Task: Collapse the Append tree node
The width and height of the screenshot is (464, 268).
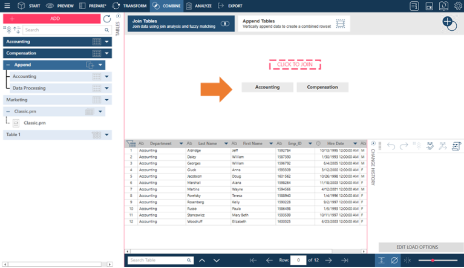Action: (x=8, y=65)
